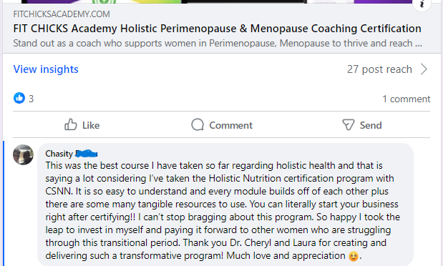The height and width of the screenshot is (266, 443).
Task: Click the info icon on link preview
Action: click(422, 4)
